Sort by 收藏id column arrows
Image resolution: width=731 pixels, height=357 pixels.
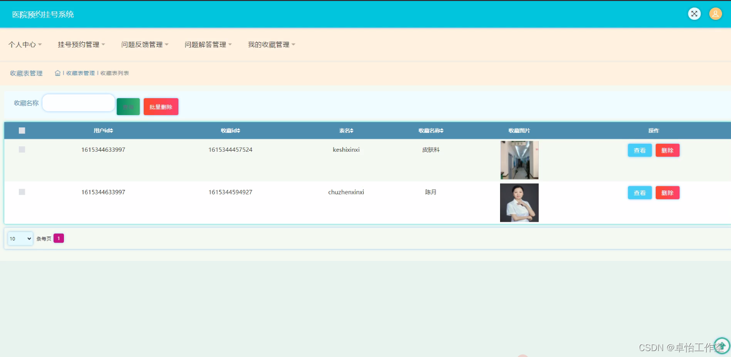pos(238,131)
